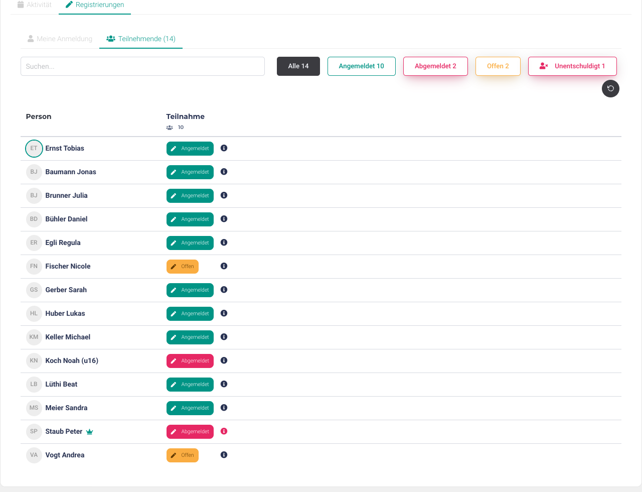Image resolution: width=642 pixels, height=492 pixels.
Task: Open info icon for Koch Noah
Action: point(224,360)
